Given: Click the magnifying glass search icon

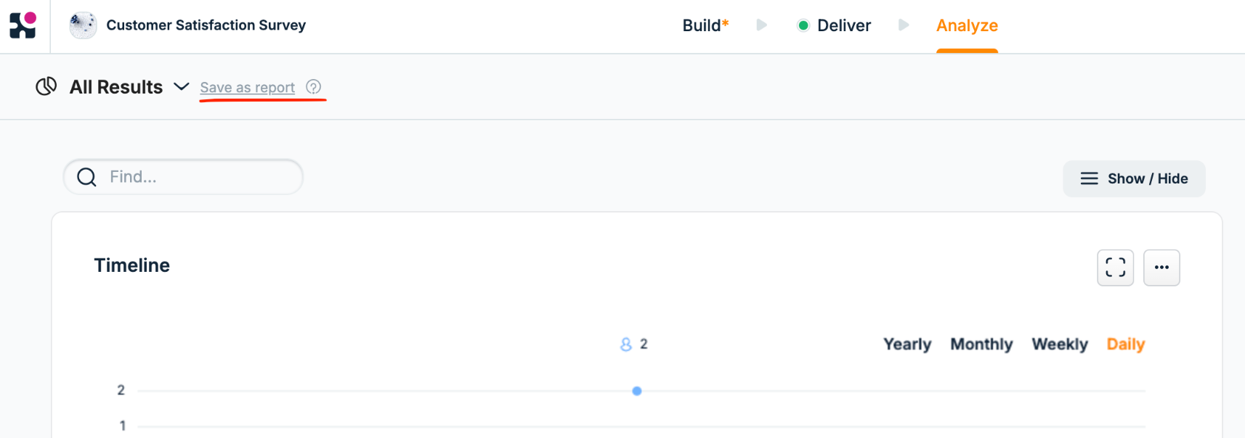Looking at the screenshot, I should (86, 177).
